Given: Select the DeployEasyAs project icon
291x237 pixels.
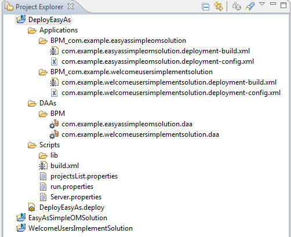Looking at the screenshot, I should coord(21,20).
